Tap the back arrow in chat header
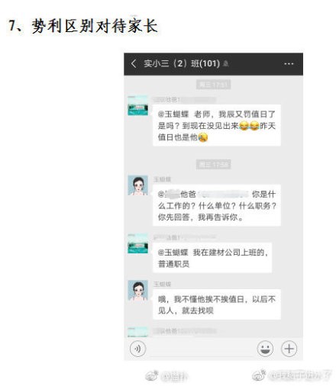 pos(134,63)
